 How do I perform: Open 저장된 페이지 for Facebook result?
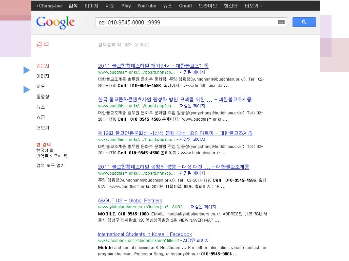point(196,240)
